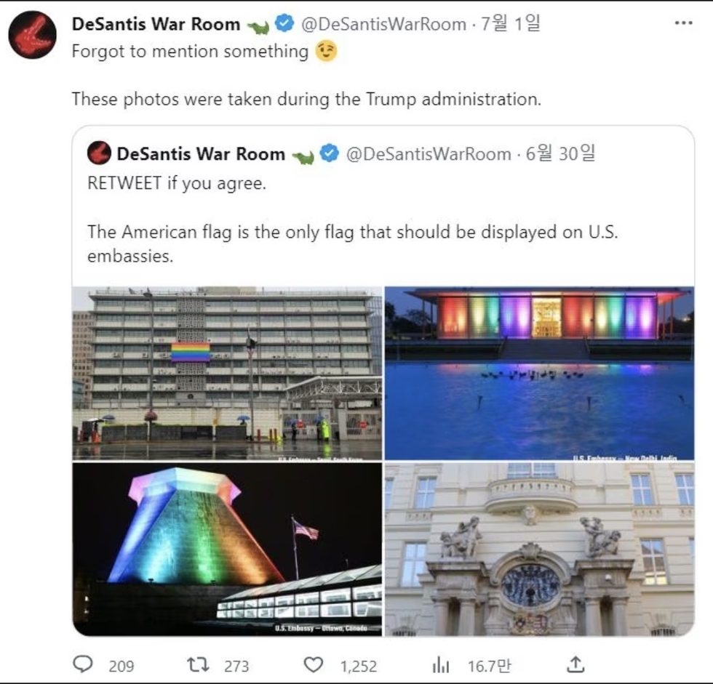Viewport: 713px width, 684px height.
Task: Open the @DeSantisWarRoom handle in main tweet
Action: pos(384,24)
